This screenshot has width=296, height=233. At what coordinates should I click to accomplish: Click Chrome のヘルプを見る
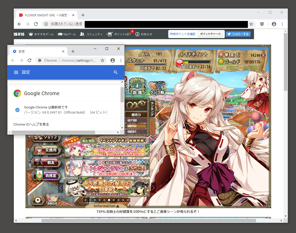tap(31, 124)
